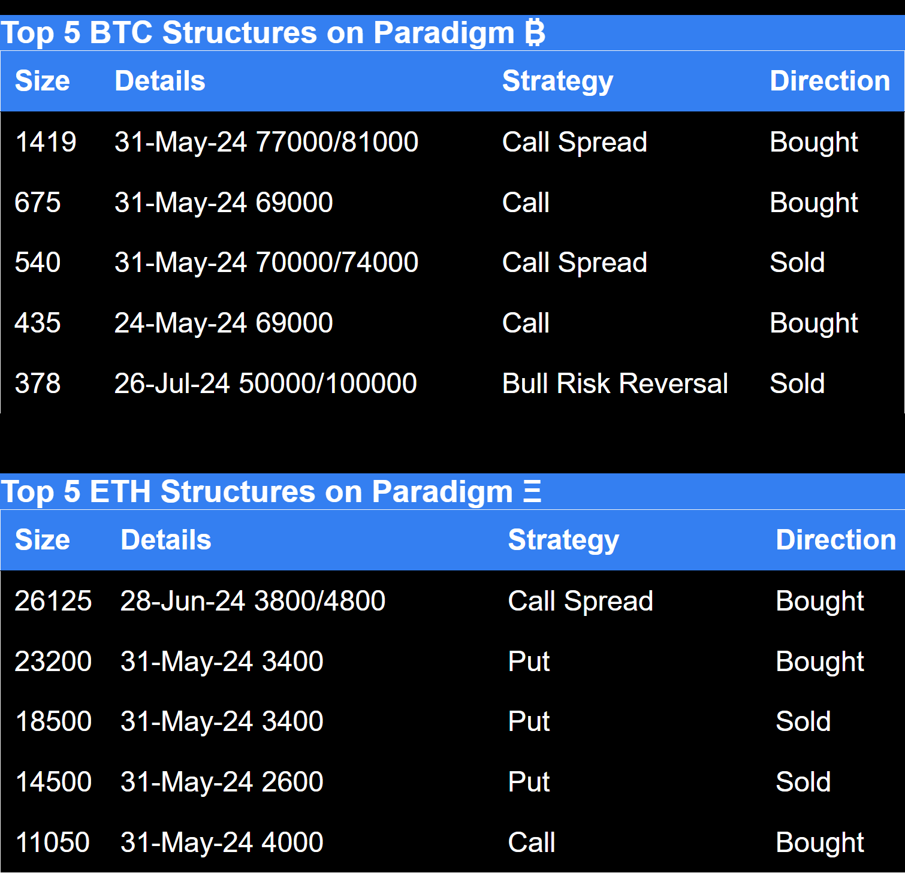
Task: Click the 31-May-24 4000 Call details
Action: pyautogui.click(x=222, y=842)
